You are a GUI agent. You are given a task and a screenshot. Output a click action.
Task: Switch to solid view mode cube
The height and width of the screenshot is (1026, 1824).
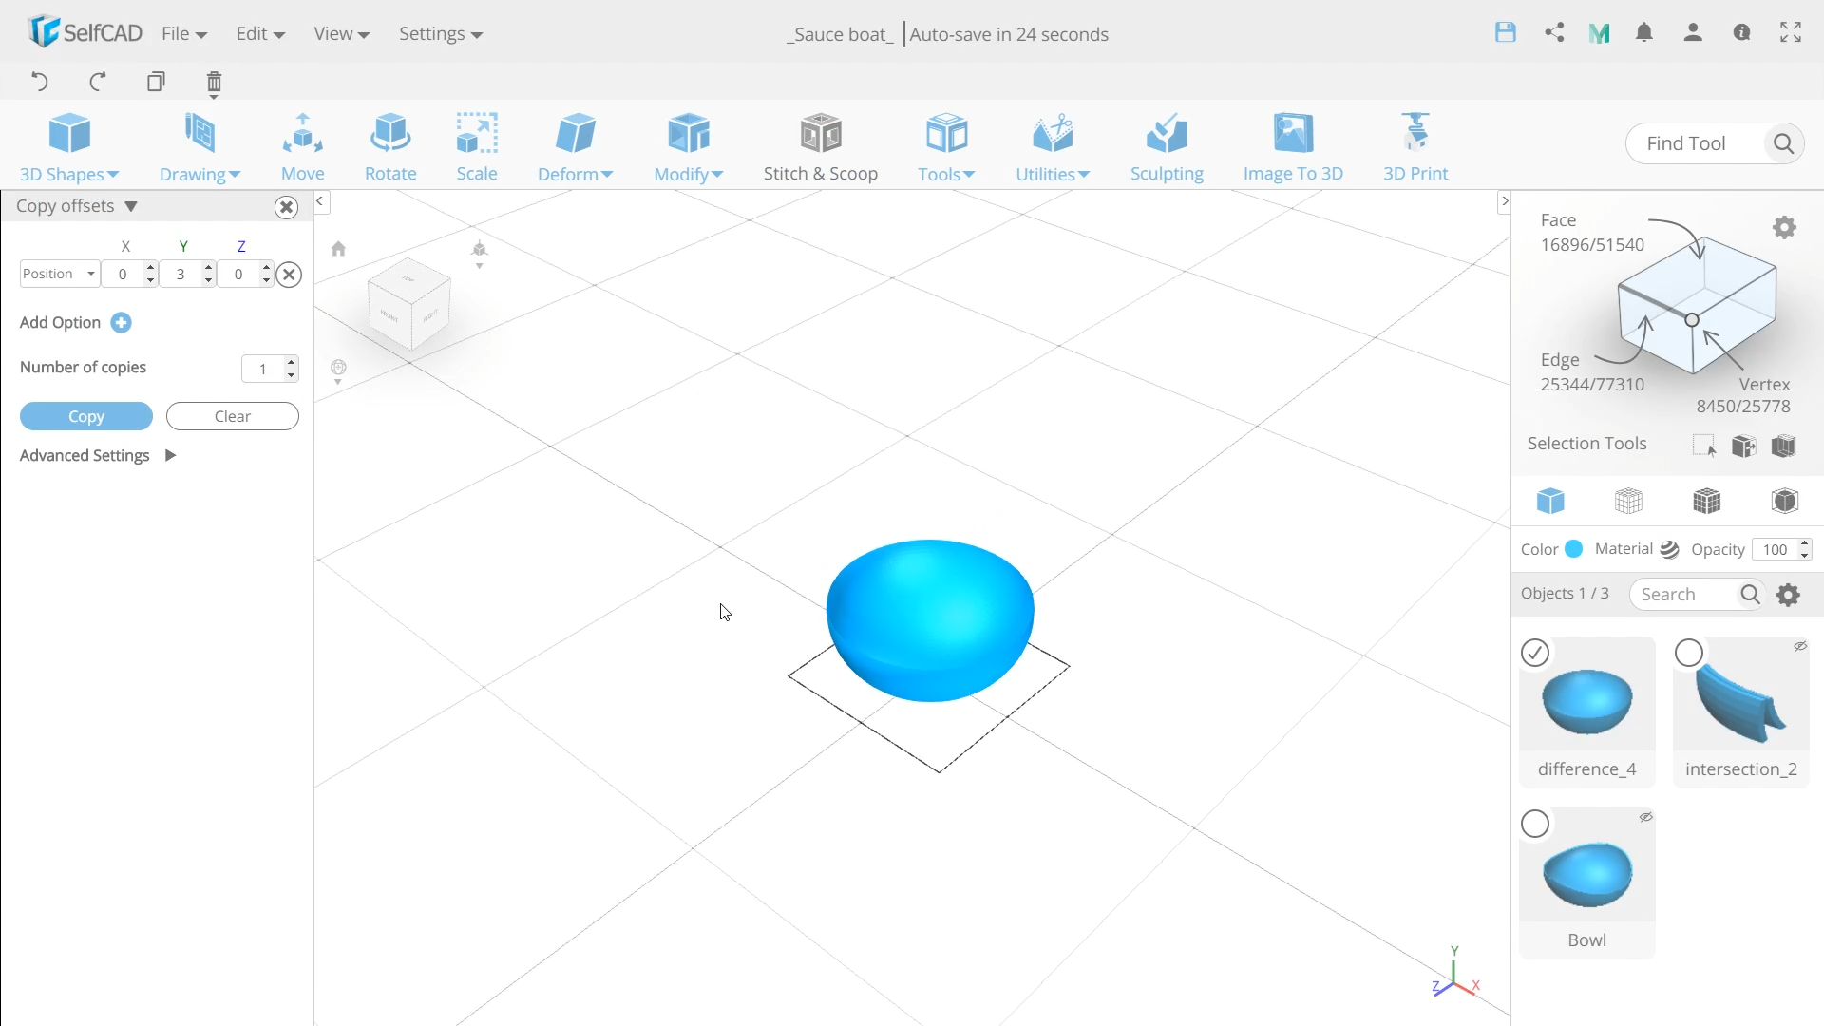(x=1550, y=501)
